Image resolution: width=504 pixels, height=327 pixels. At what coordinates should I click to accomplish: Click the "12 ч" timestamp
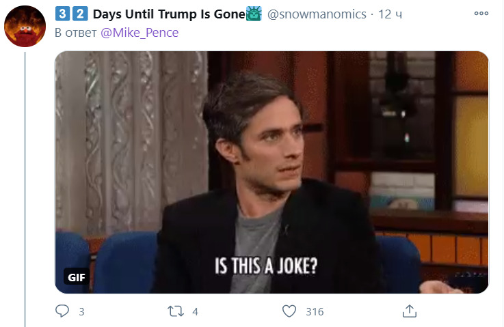[x=390, y=14]
